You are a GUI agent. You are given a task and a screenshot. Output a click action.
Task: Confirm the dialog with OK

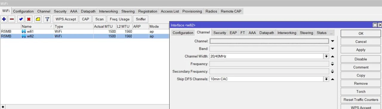coord(361,34)
